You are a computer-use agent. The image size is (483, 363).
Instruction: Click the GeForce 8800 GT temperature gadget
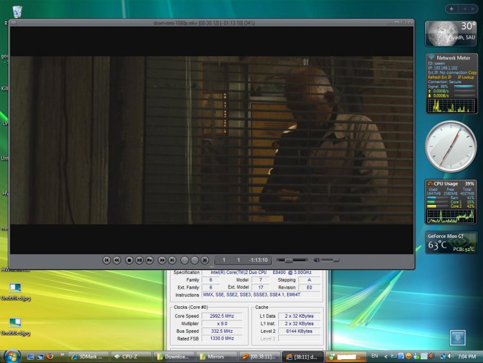tap(451, 242)
